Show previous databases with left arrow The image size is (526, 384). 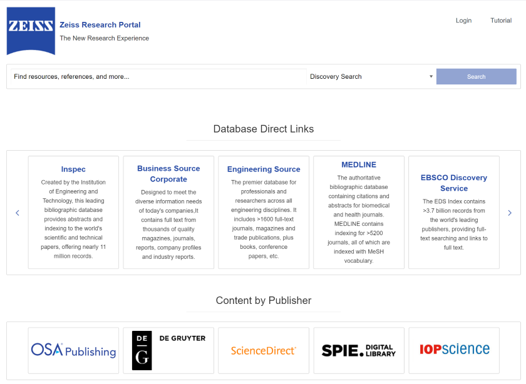18,213
